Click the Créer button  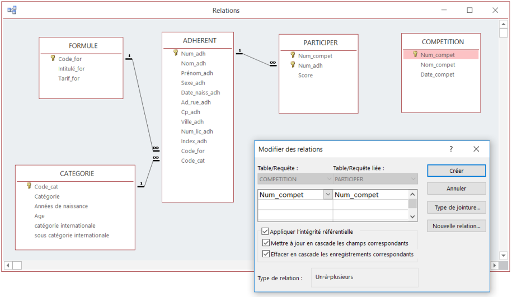point(457,171)
